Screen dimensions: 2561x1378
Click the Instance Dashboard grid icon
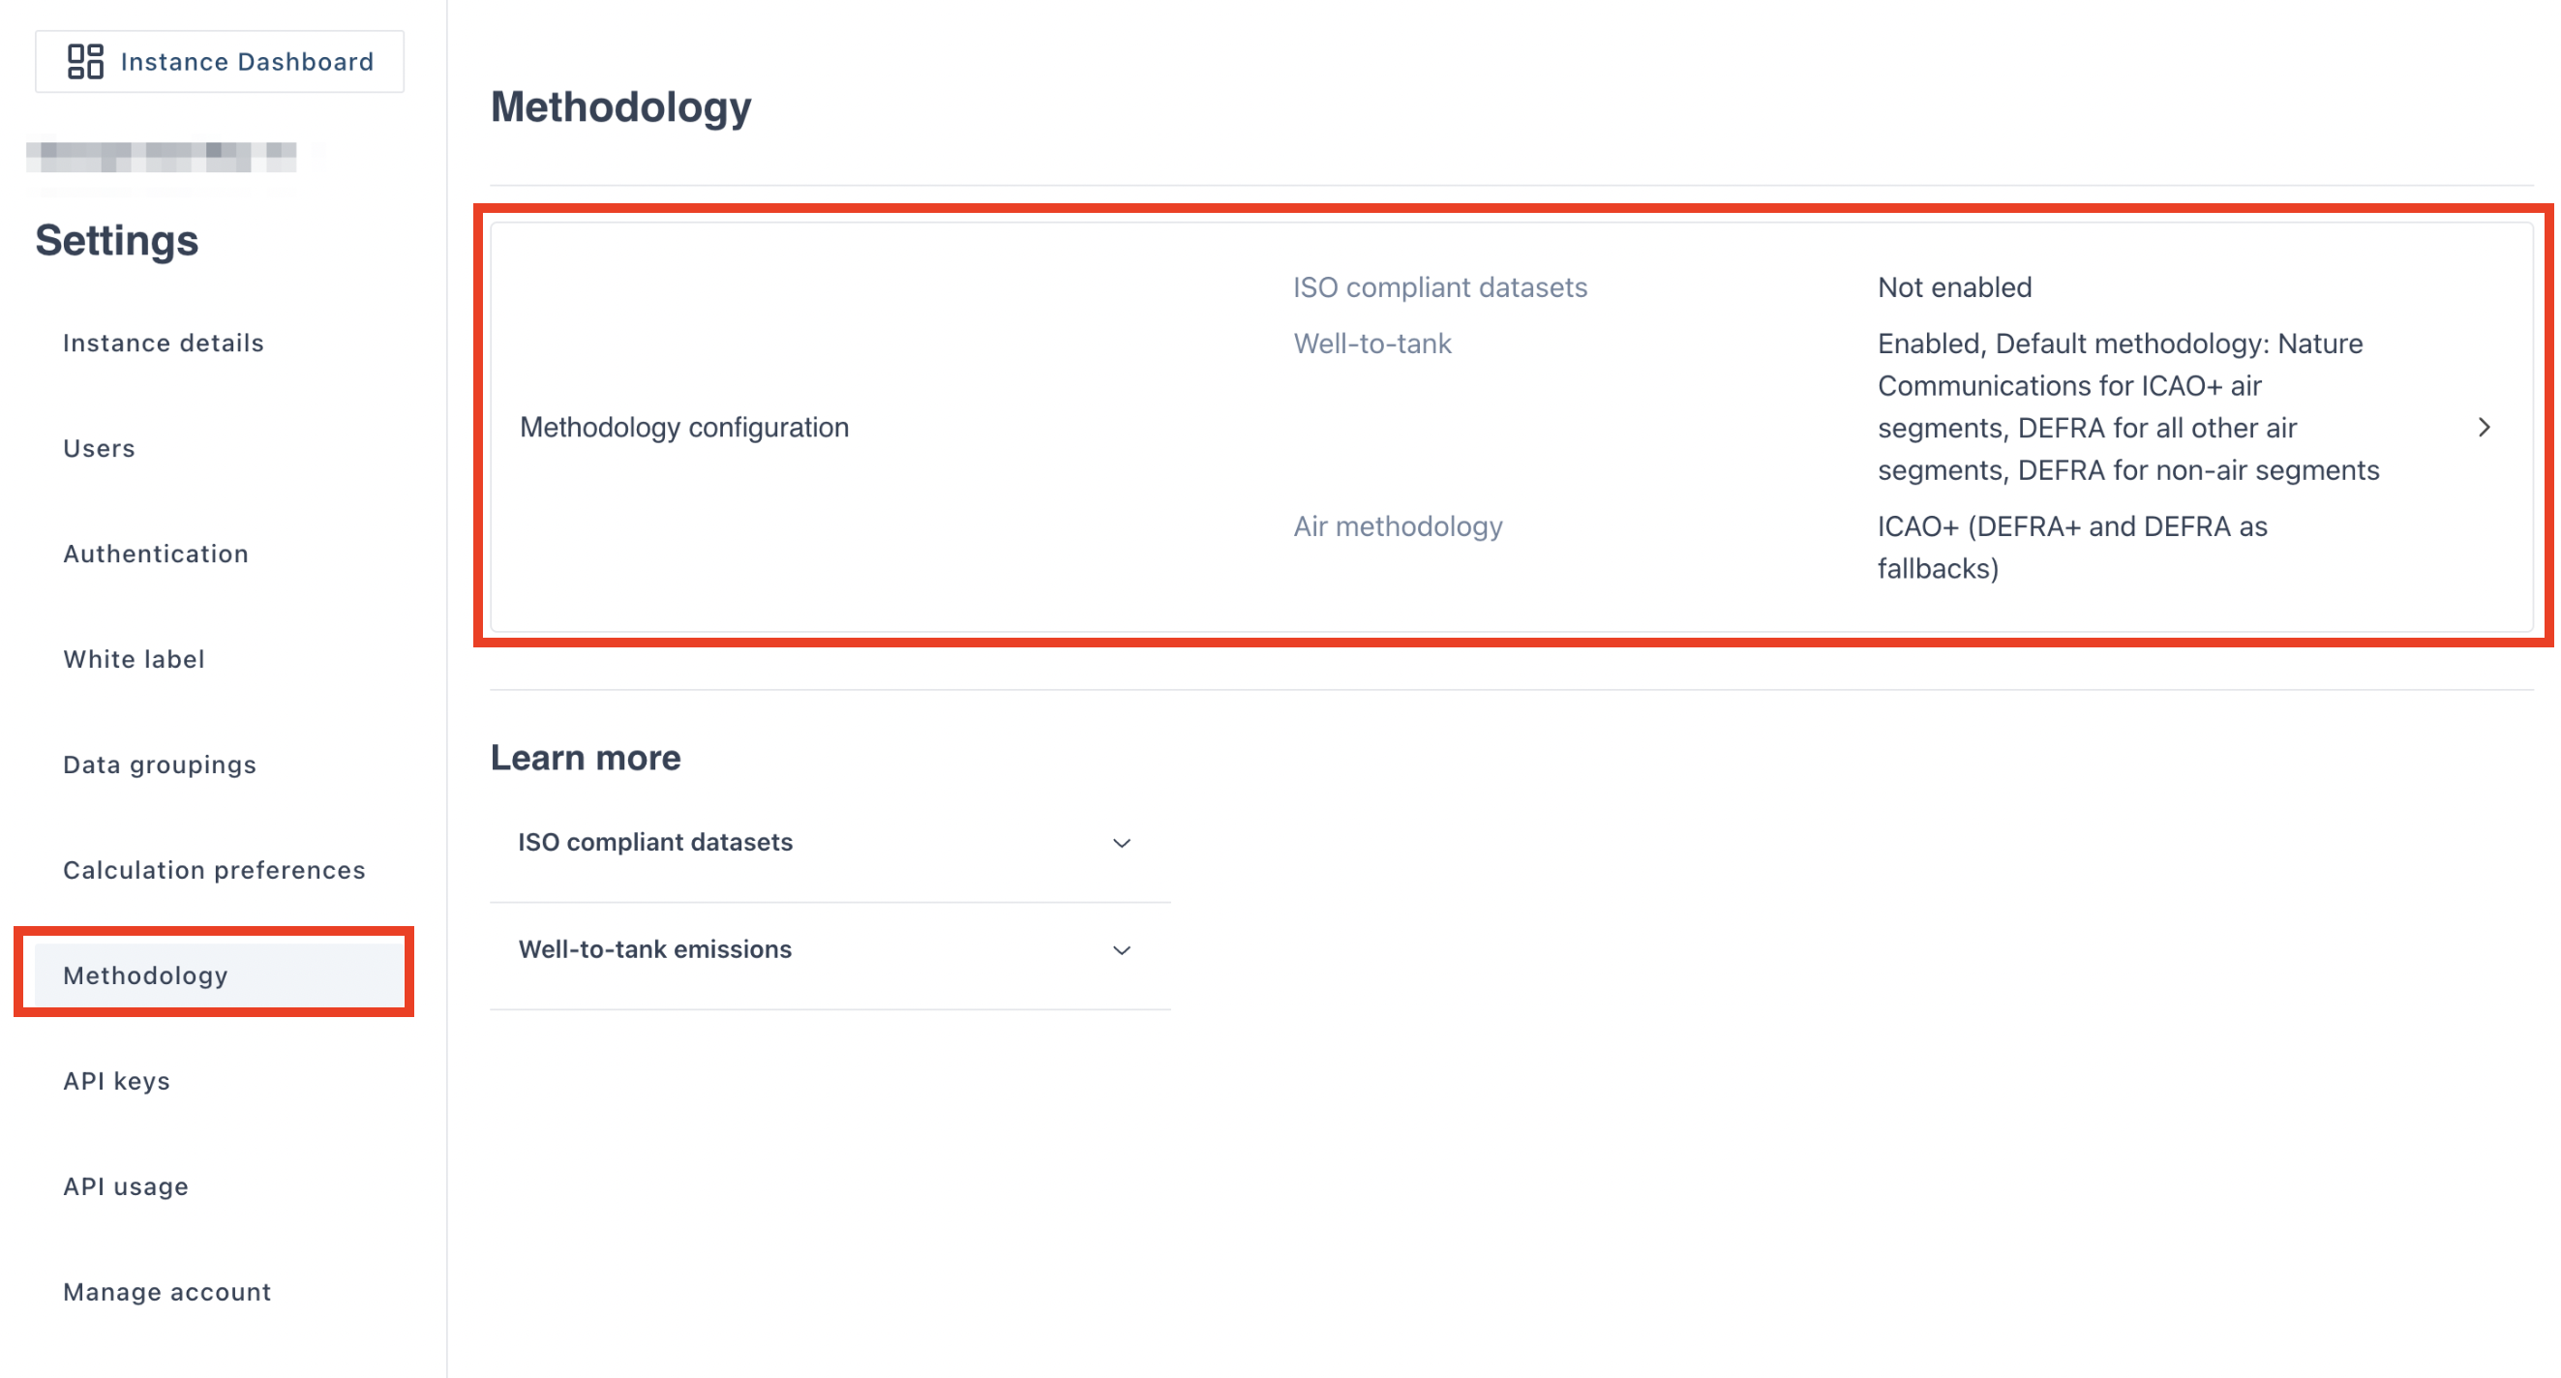pos(85,62)
